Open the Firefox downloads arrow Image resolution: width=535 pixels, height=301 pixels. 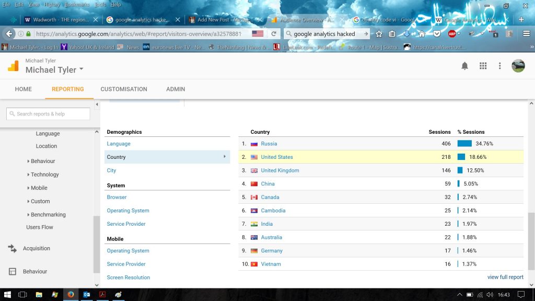(406, 34)
